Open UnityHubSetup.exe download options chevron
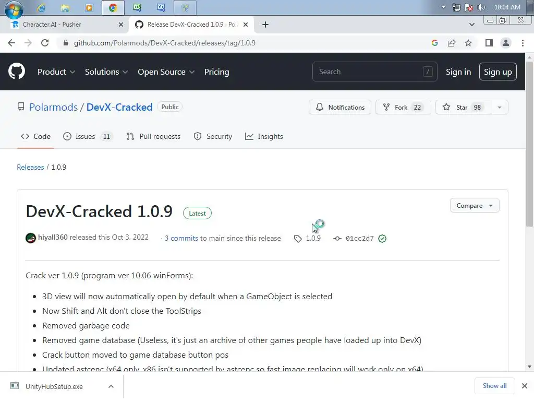534x401 pixels. [x=111, y=386]
